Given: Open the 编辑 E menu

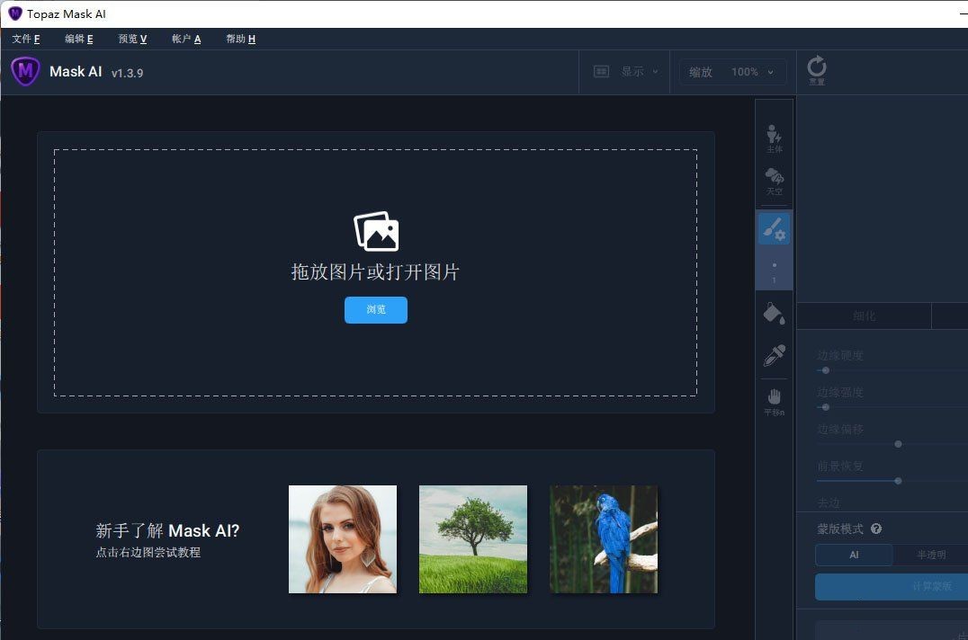Looking at the screenshot, I should point(79,39).
